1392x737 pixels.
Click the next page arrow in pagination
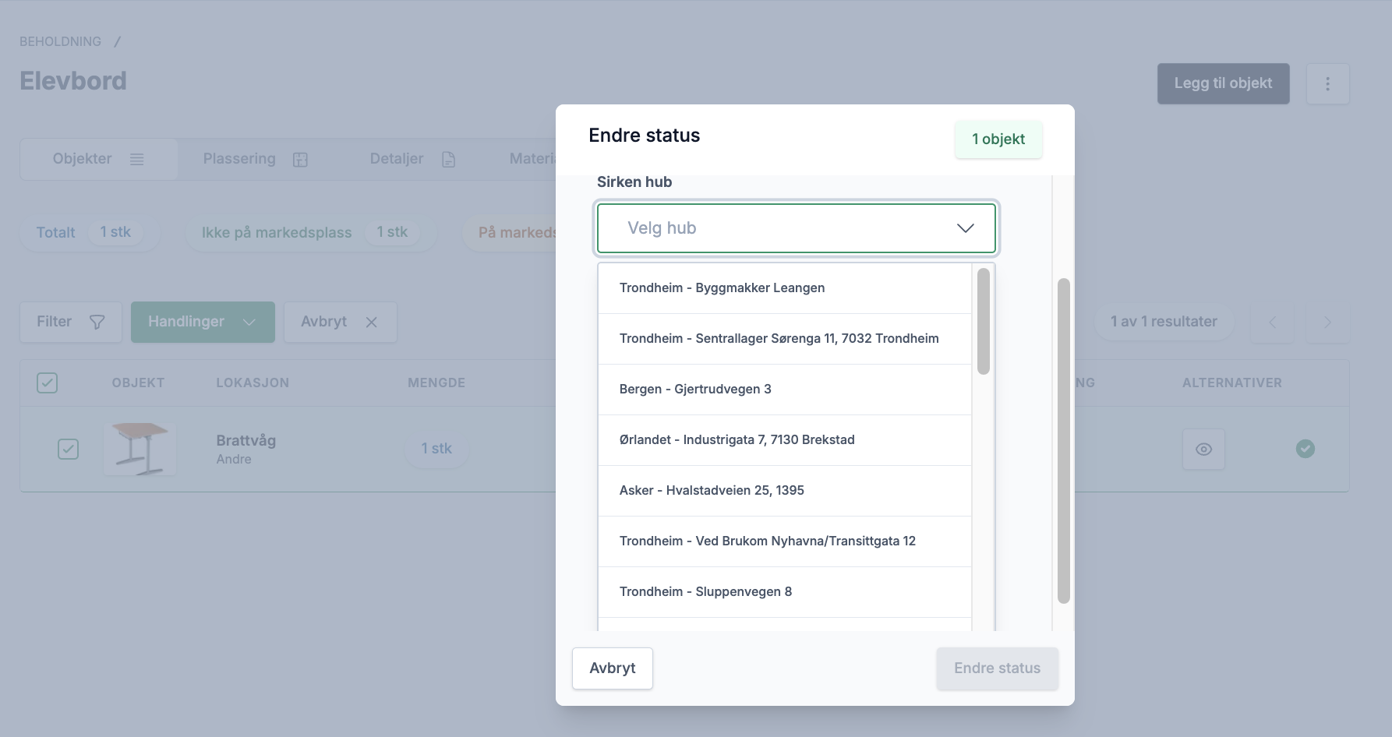1327,322
